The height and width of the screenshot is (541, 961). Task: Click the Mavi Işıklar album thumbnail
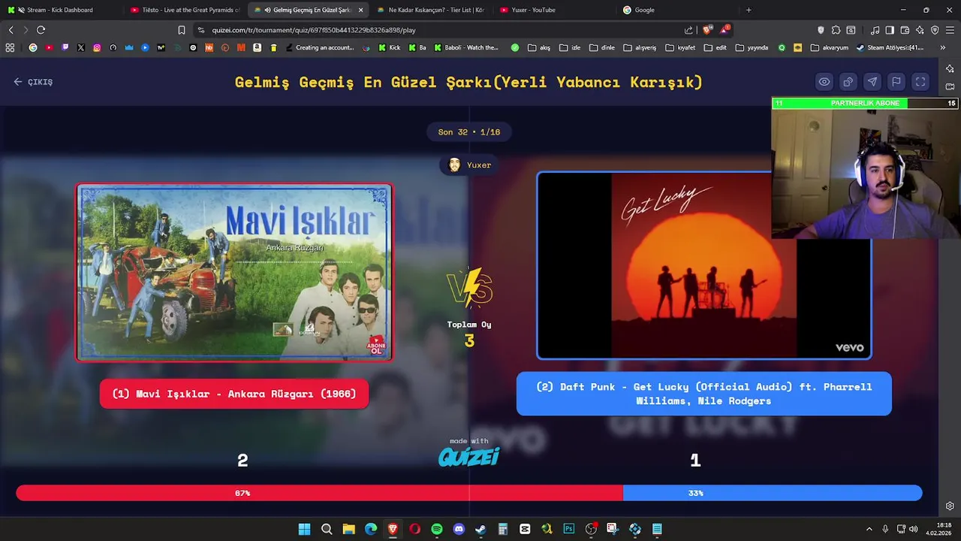(234, 273)
